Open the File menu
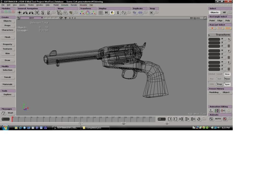260x195 pixels. pos(3,5)
